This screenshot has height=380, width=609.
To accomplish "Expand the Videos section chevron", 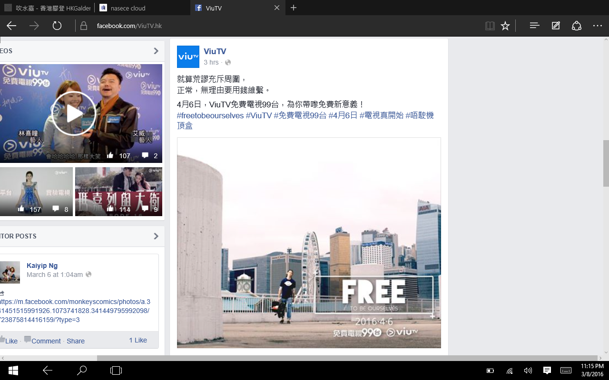I will pyautogui.click(x=156, y=51).
